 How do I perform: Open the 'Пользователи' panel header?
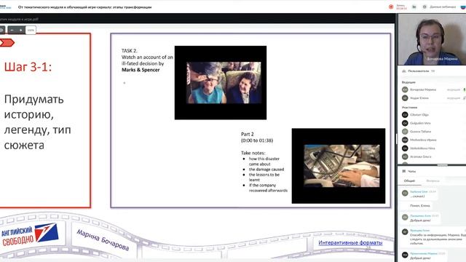(x=419, y=71)
